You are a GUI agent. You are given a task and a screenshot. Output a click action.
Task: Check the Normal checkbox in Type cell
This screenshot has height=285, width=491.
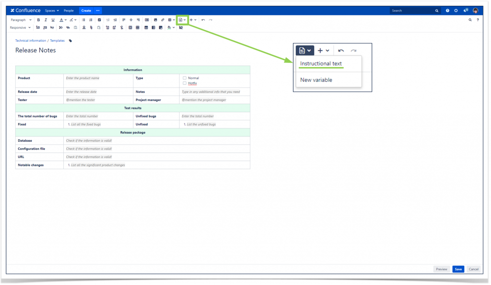point(185,78)
